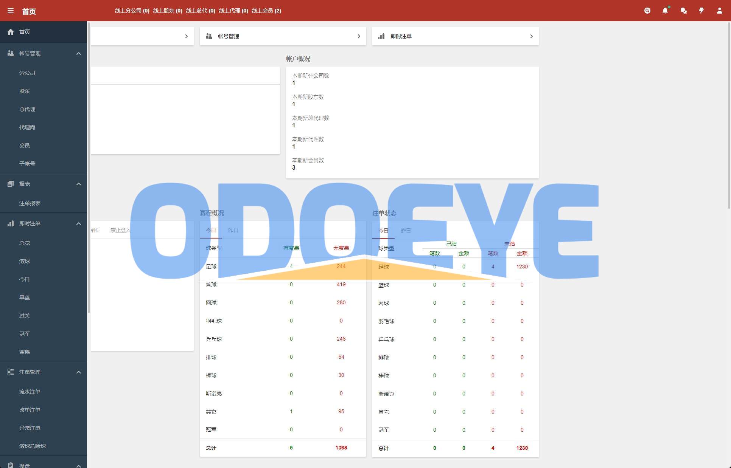Collapse the 操盘 sidebar section chevron

(x=79, y=465)
